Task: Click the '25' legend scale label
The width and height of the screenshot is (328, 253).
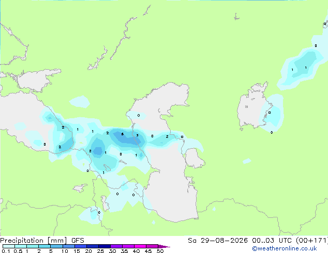Action: (100, 251)
